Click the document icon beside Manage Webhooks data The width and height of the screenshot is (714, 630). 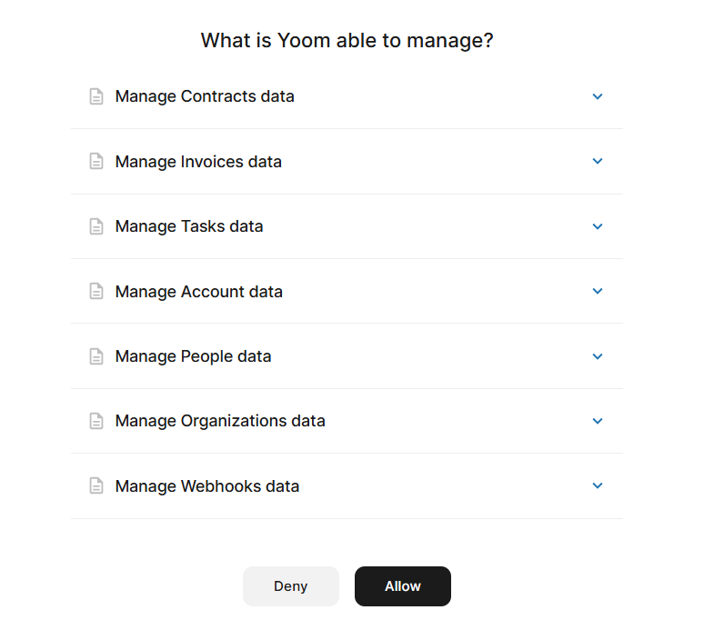[96, 486]
